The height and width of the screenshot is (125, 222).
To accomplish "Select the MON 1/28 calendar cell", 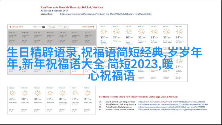I will [27, 38].
